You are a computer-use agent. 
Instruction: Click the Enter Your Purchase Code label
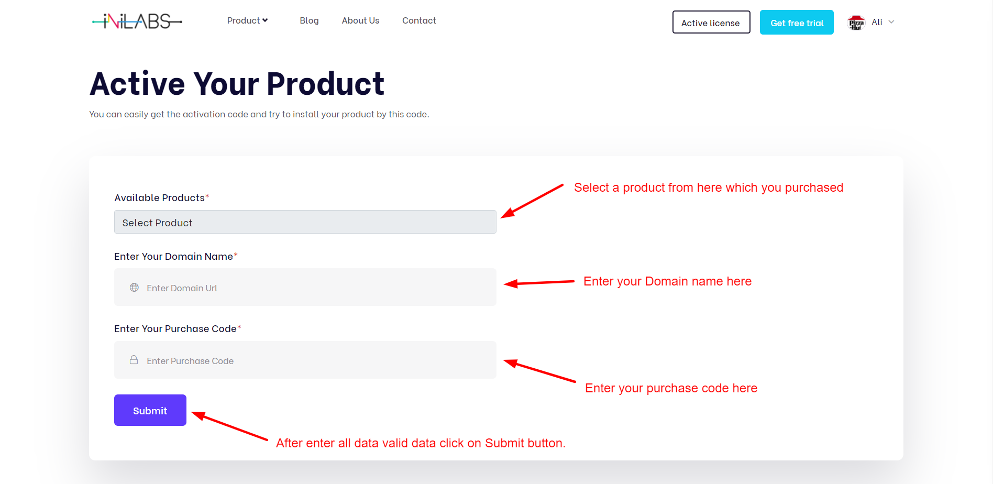(175, 328)
